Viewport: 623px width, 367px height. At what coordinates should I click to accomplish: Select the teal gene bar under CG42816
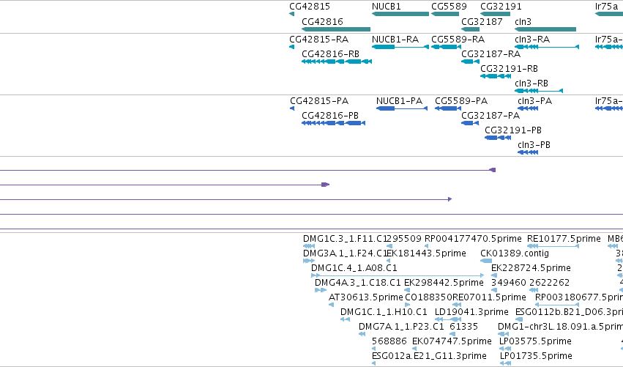point(336,29)
